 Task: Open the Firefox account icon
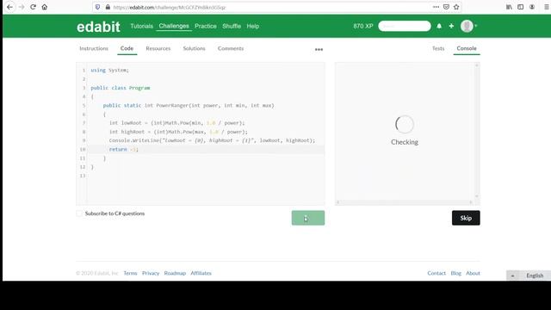click(532, 7)
